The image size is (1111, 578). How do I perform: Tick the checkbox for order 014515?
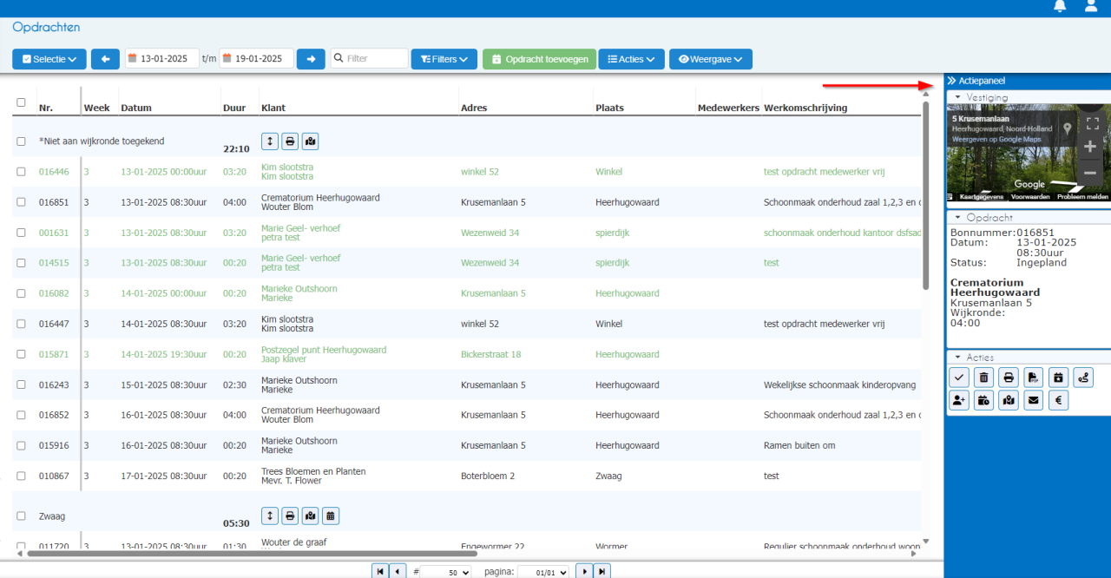21,263
